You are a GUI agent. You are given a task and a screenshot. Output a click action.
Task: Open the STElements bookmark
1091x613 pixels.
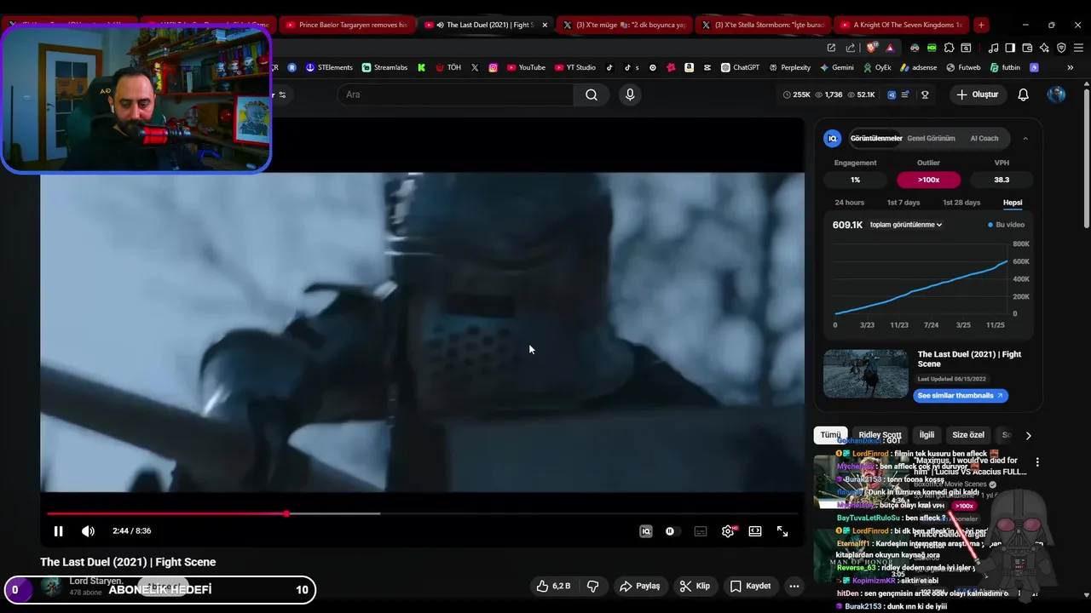click(x=329, y=67)
